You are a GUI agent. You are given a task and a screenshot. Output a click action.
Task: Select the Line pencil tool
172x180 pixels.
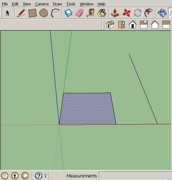click(x=21, y=13)
